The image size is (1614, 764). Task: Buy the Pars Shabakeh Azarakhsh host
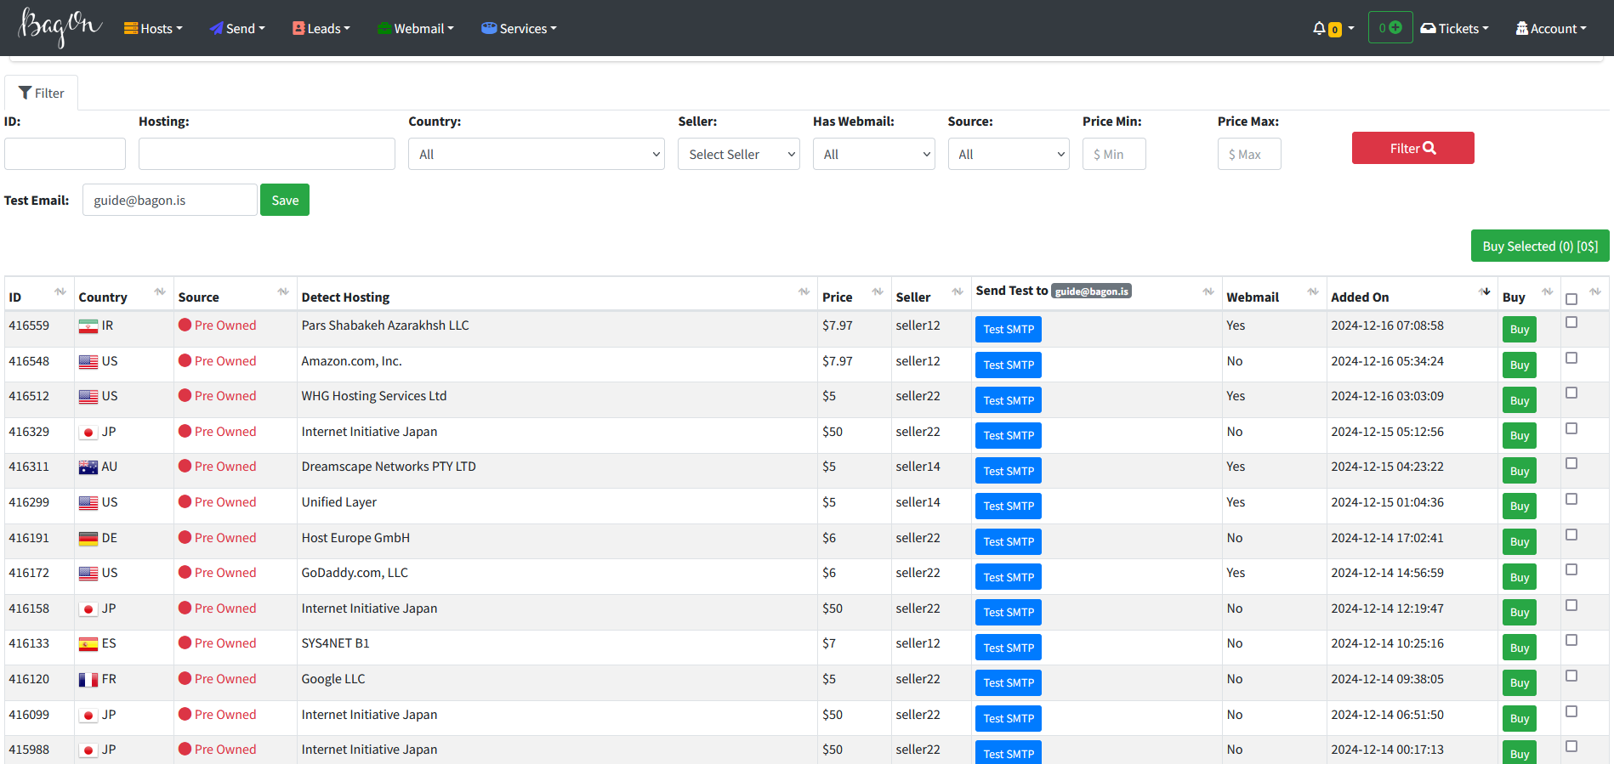tap(1520, 330)
